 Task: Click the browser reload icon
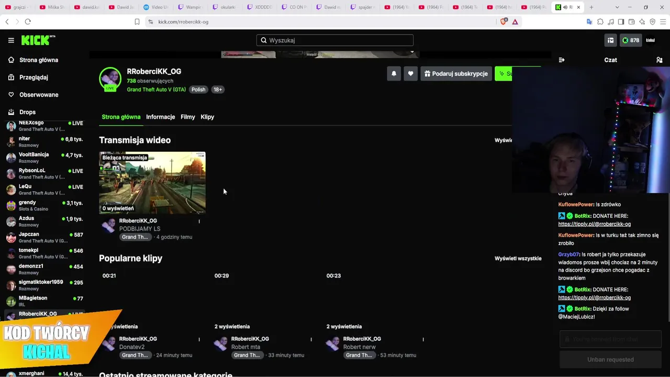28,21
